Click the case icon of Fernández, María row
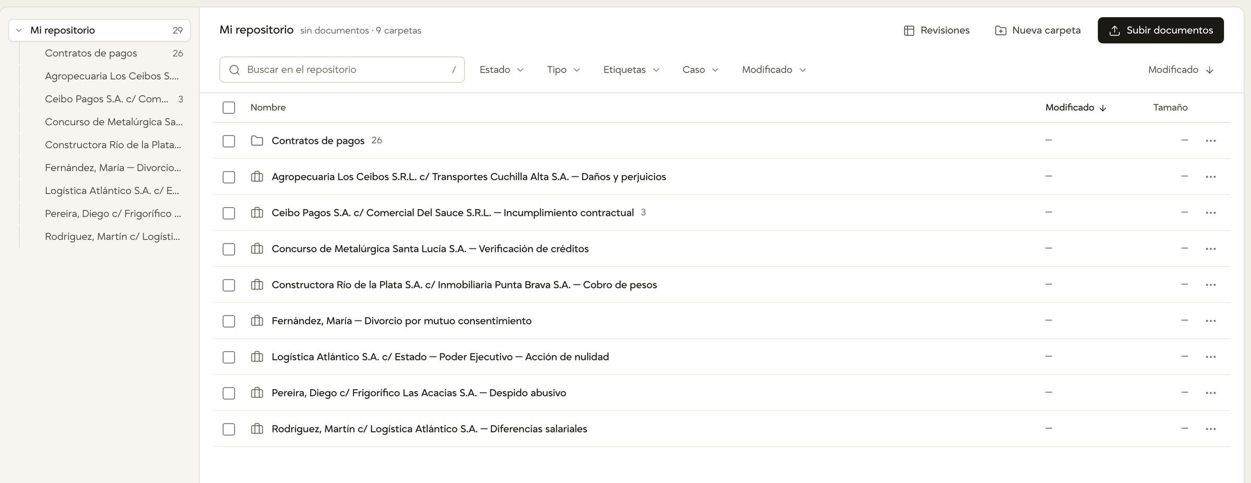The height and width of the screenshot is (483, 1251). 257,321
